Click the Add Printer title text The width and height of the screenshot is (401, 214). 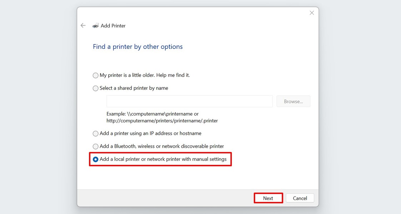click(113, 25)
